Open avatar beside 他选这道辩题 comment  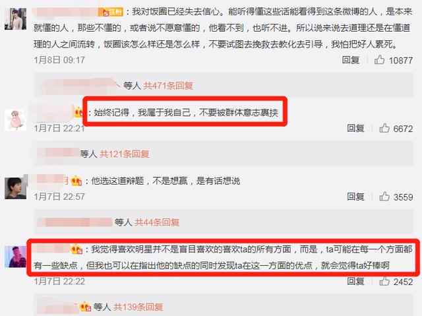click(x=16, y=188)
